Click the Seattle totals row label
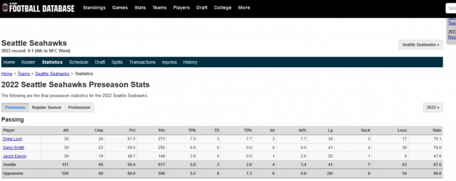Image resolution: width=456 pixels, height=181 pixels. tap(9, 164)
